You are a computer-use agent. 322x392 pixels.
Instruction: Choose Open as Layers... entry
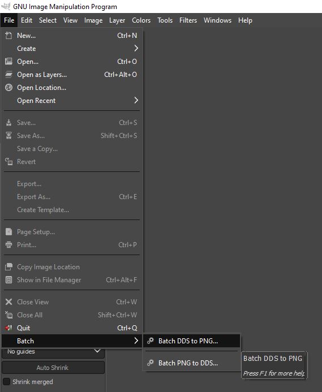click(x=72, y=75)
